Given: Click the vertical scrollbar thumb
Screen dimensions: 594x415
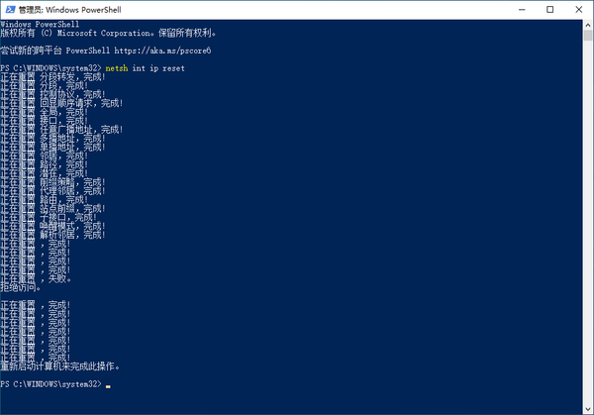Looking at the screenshot, I should pyautogui.click(x=587, y=36).
